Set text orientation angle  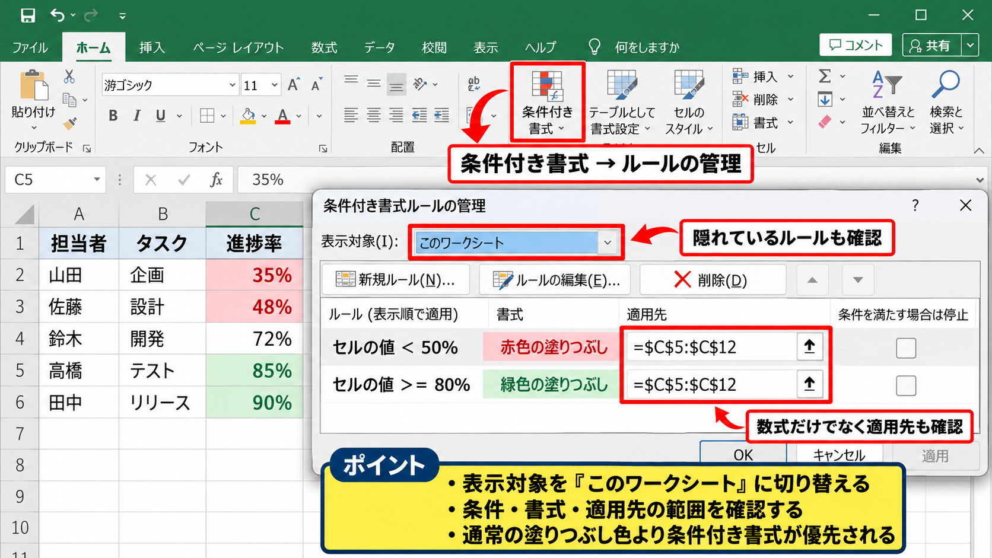[420, 84]
